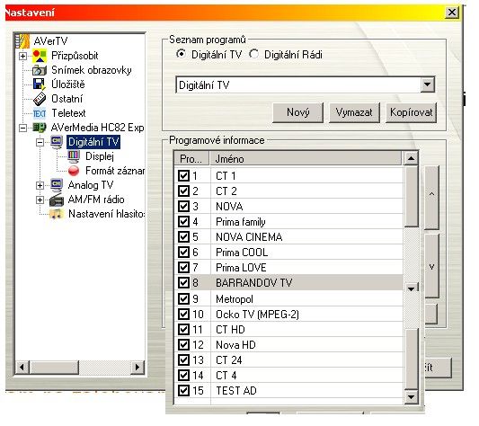479x426 pixels.
Task: Click the Přizpůsobit colored shapes icon
Action: click(x=40, y=56)
